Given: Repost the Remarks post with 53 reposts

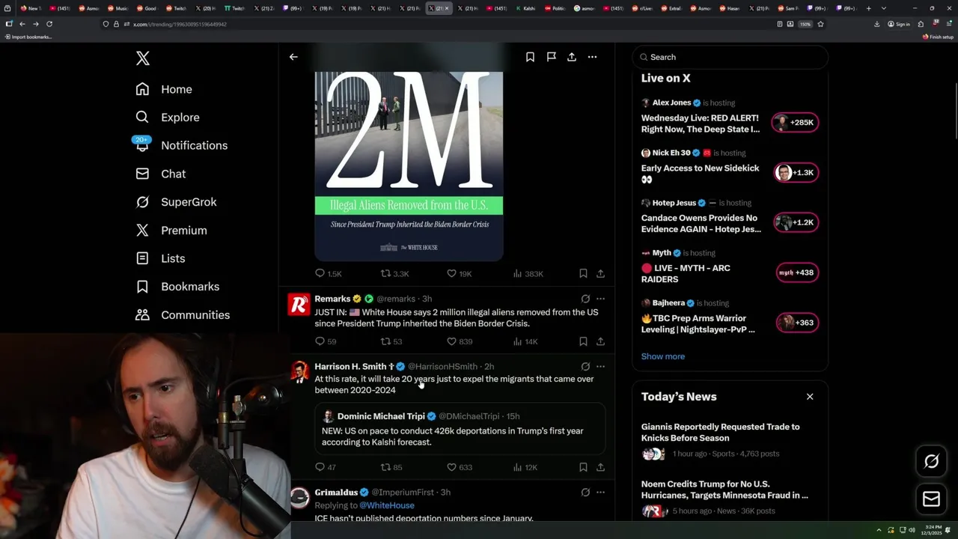Looking at the screenshot, I should (391, 341).
